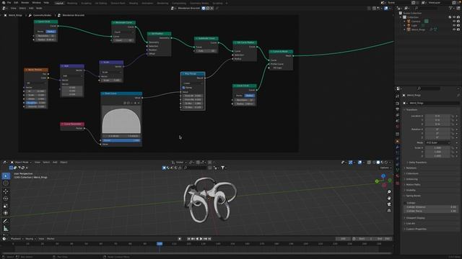
Task: Select Radius mode on the lower Curve Circle node
Action: (249, 96)
